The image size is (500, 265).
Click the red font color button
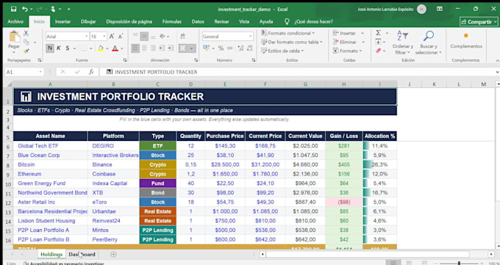tap(115, 48)
